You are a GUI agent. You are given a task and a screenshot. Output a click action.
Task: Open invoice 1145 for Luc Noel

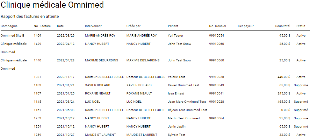tap(37, 102)
